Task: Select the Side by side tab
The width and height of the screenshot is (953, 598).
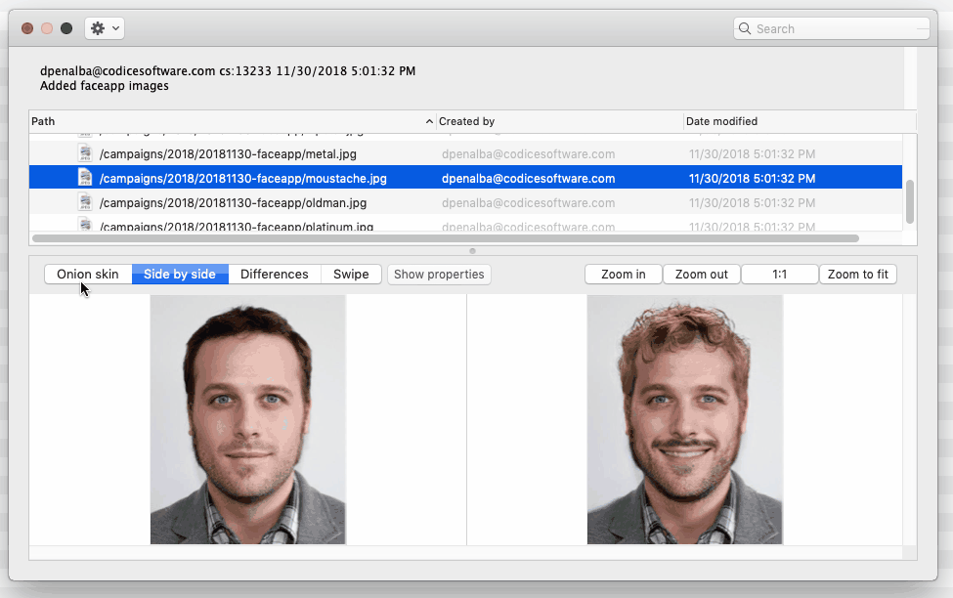Action: click(179, 274)
